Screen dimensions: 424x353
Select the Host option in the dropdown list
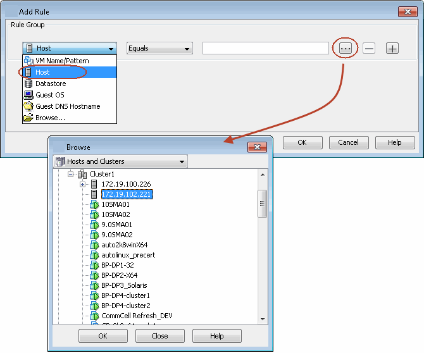(70, 72)
